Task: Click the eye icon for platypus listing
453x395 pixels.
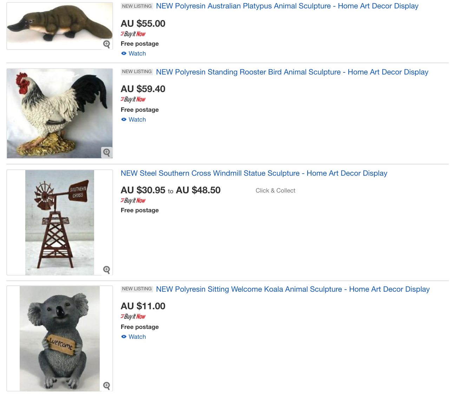Action: tap(124, 53)
